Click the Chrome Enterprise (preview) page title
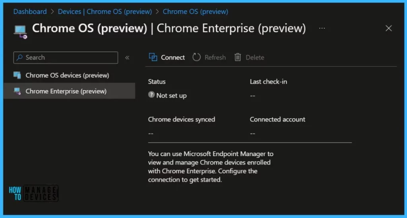 [231, 28]
